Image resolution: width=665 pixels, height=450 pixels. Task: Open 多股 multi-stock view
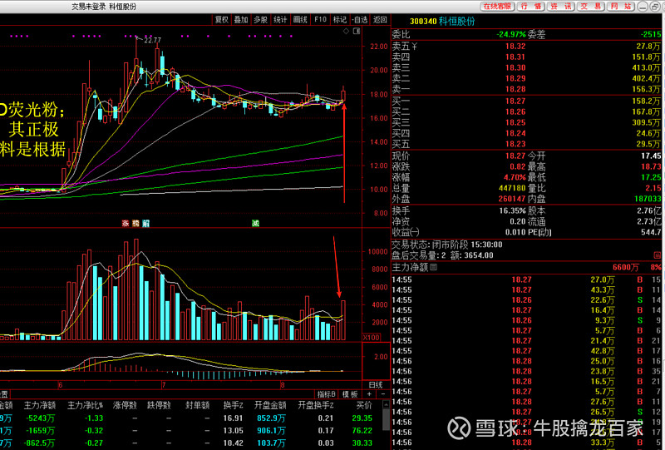pos(261,19)
